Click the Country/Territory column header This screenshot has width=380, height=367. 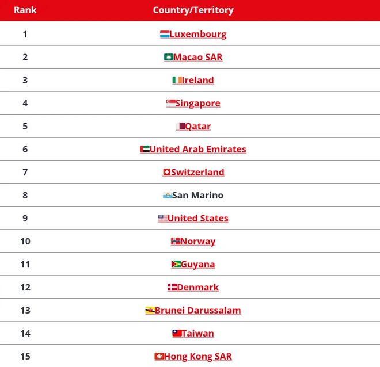point(193,10)
